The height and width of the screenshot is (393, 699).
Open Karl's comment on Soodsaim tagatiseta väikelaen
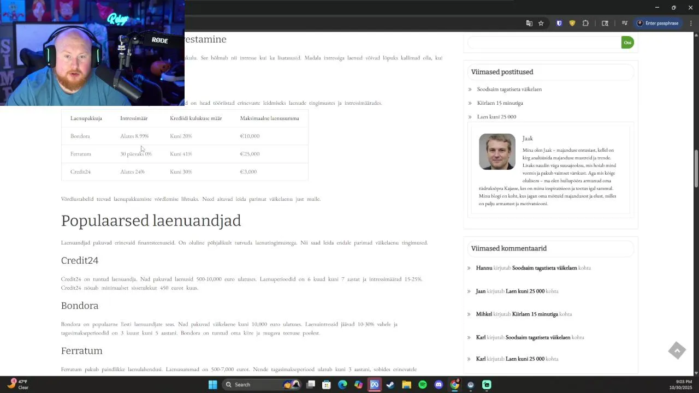point(537,337)
